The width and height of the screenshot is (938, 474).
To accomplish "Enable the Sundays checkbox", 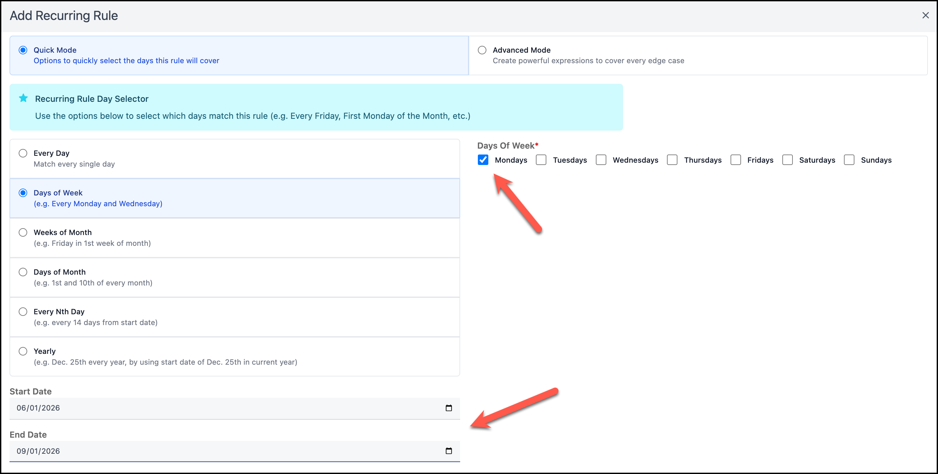I will click(x=849, y=160).
